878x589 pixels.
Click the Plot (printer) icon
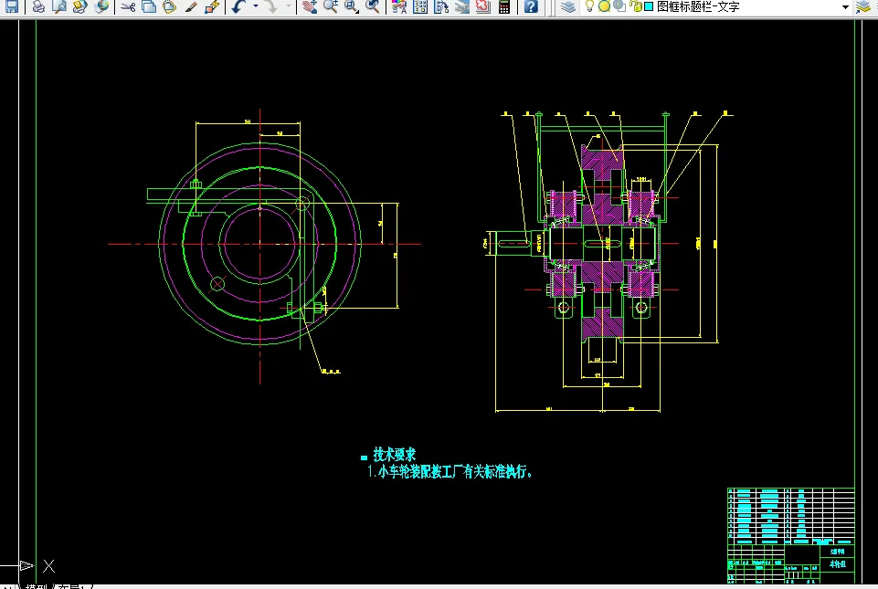click(38, 6)
